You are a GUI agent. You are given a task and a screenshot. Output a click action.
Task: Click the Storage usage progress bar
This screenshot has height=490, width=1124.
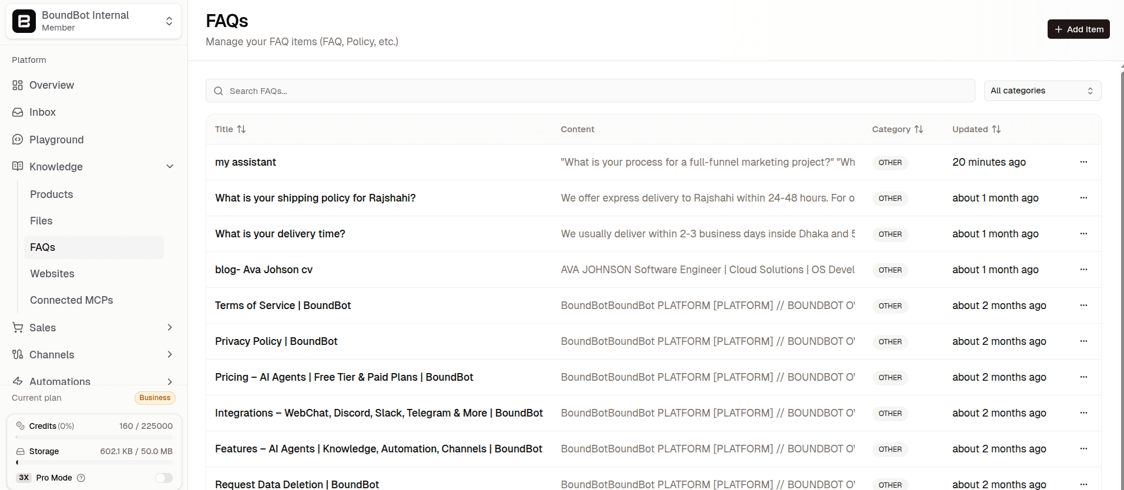click(94, 463)
